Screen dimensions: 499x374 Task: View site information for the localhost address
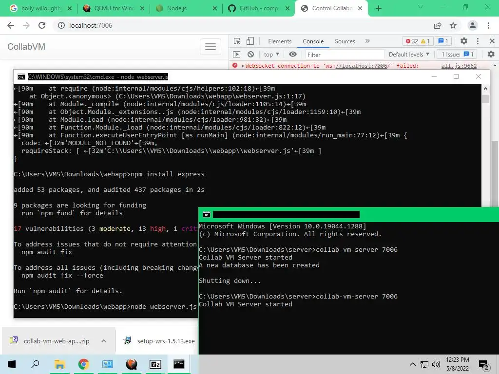pyautogui.click(x=61, y=25)
